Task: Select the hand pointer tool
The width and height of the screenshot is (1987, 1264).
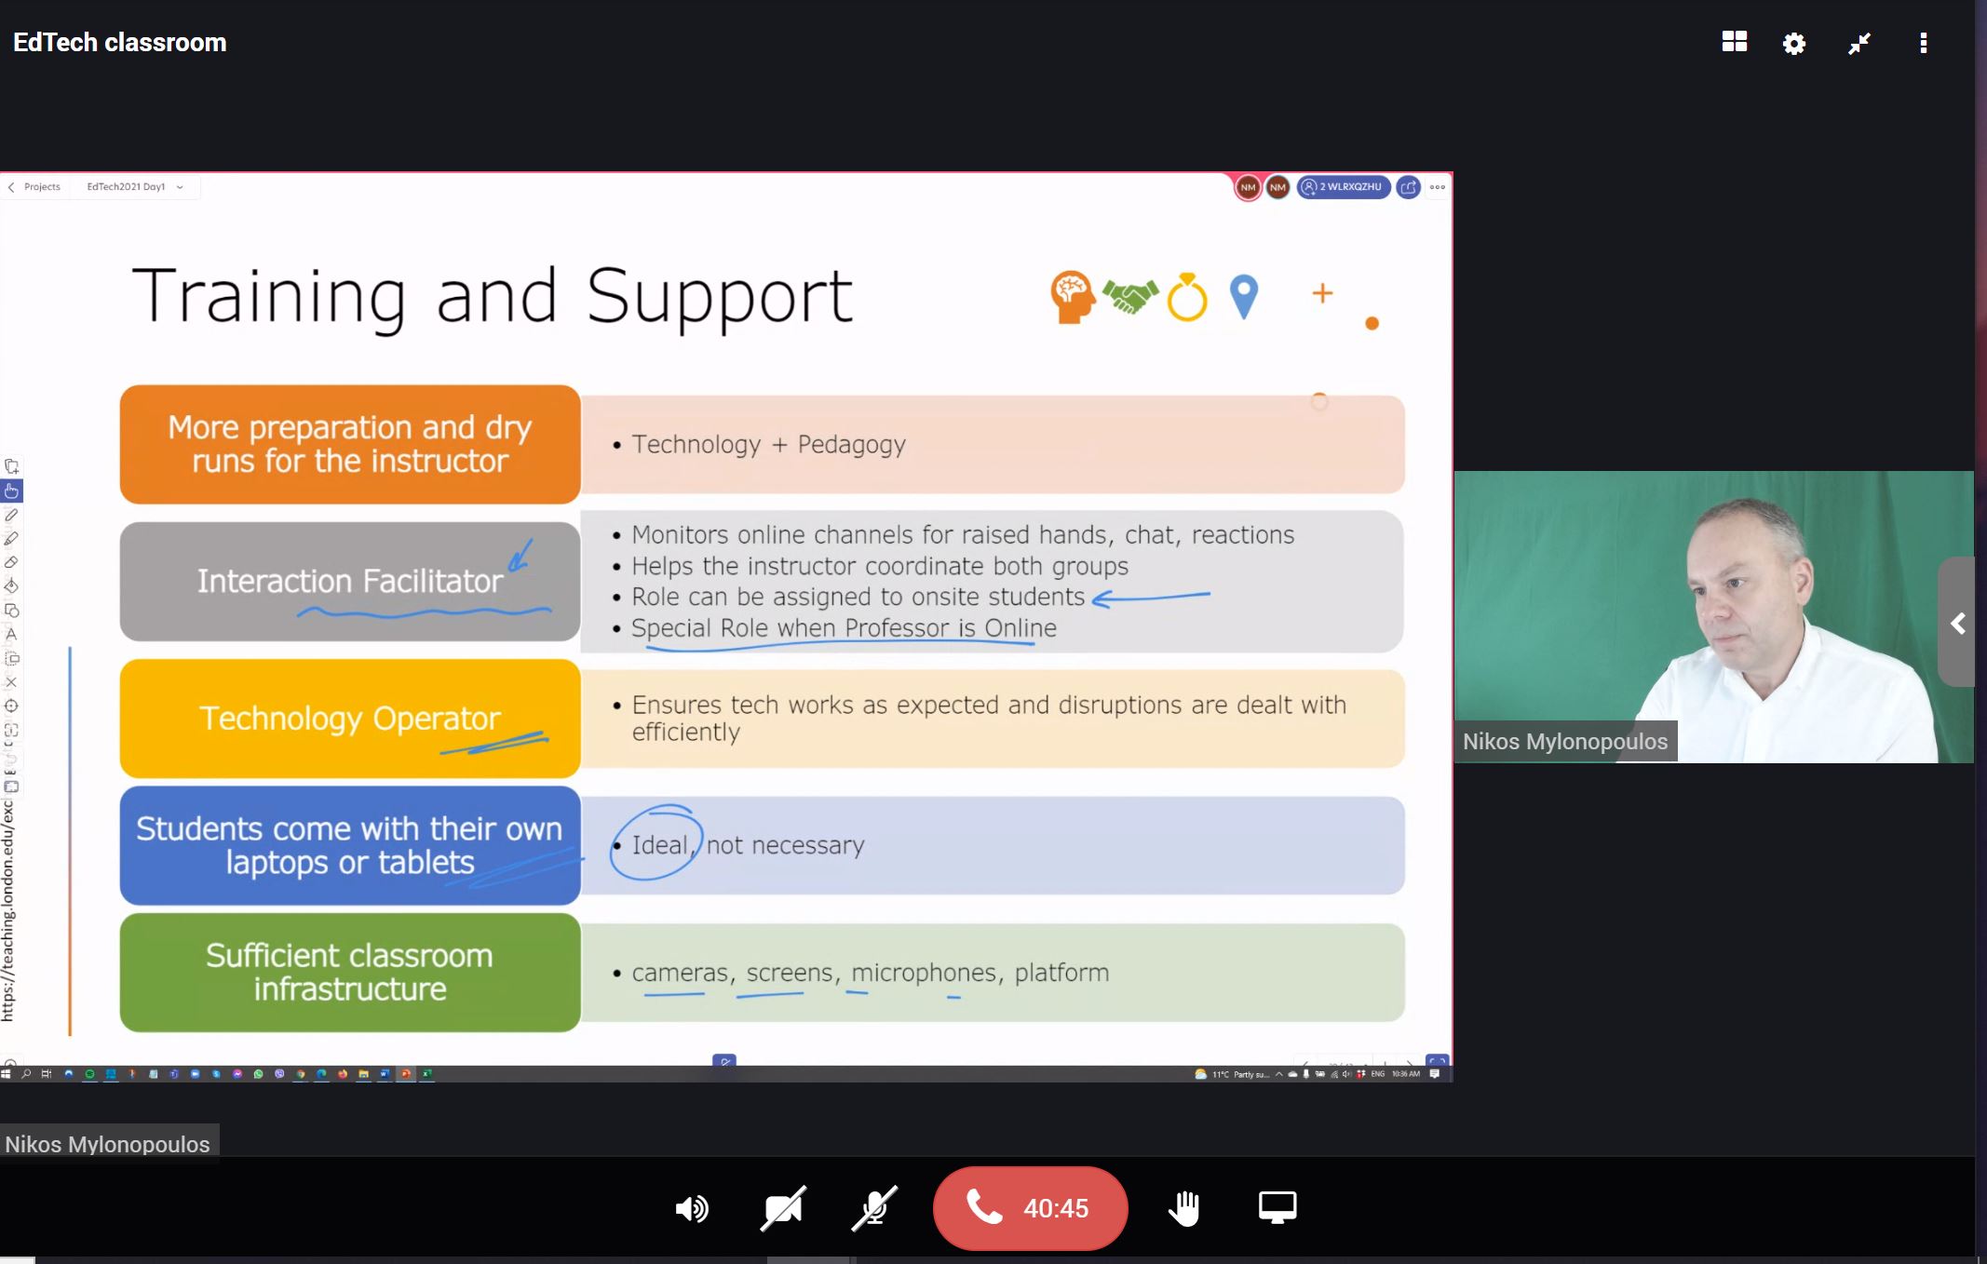Action: [12, 491]
